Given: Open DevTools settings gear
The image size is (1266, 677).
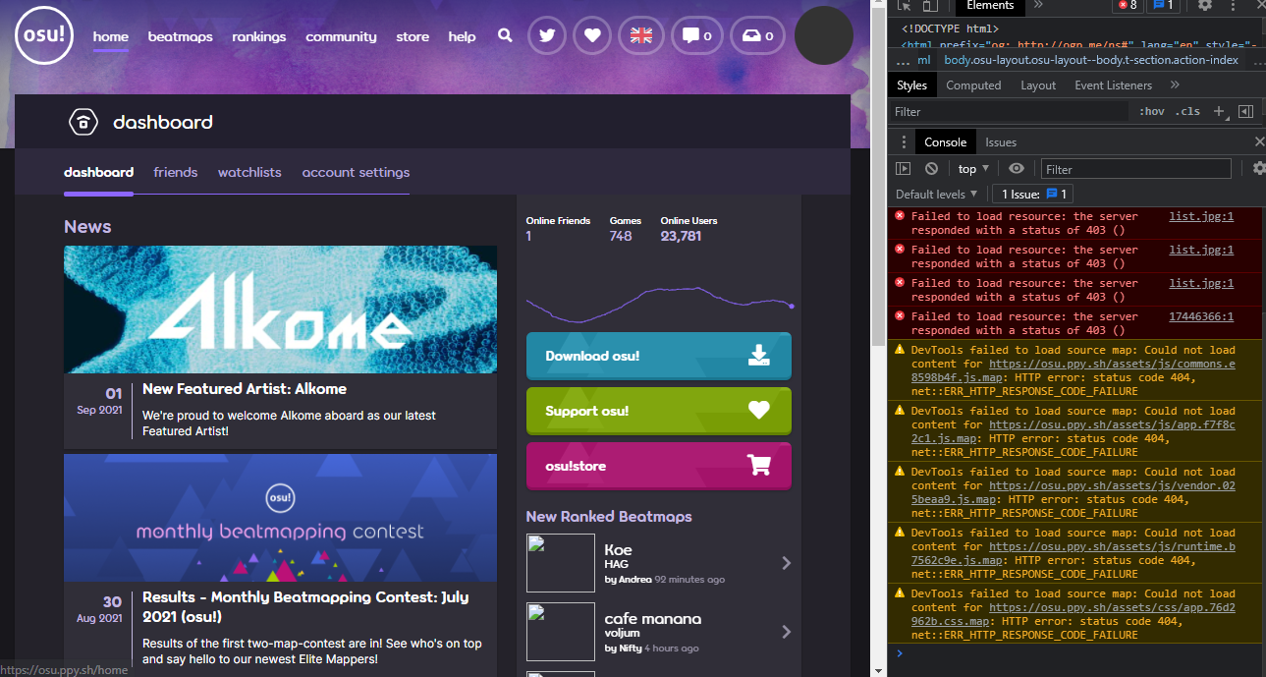Looking at the screenshot, I should point(1206,6).
